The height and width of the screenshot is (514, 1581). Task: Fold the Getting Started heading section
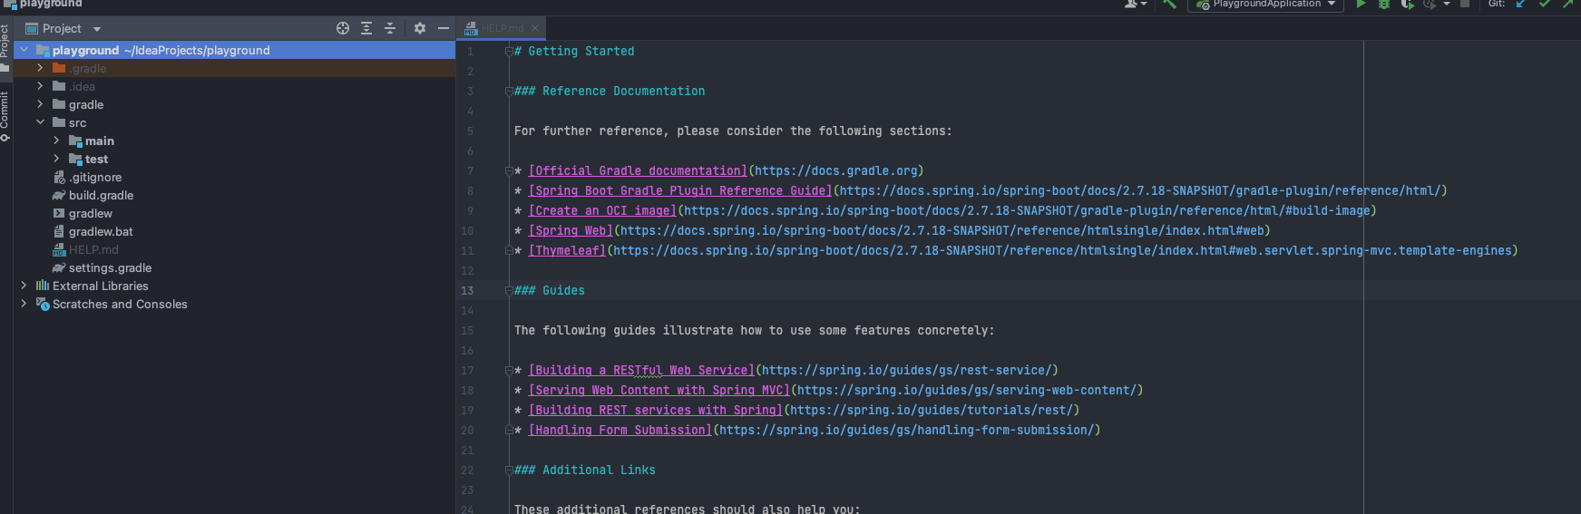click(509, 52)
